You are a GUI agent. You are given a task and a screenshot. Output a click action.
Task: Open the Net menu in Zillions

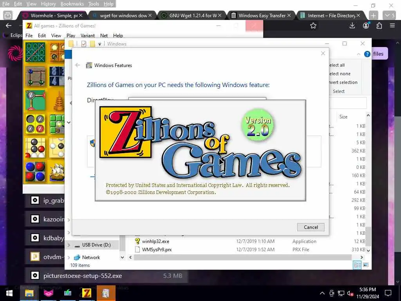coord(104,36)
